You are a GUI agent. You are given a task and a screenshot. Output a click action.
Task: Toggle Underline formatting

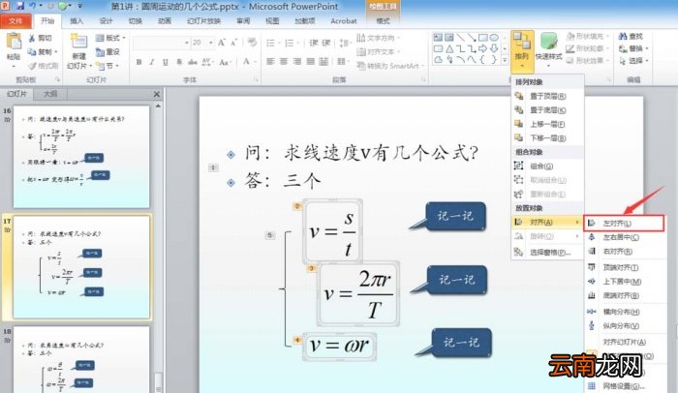[166, 62]
